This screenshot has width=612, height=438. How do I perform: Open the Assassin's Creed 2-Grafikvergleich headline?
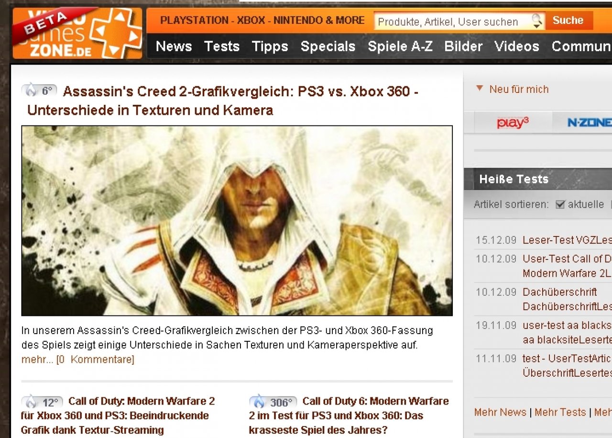[x=223, y=101]
